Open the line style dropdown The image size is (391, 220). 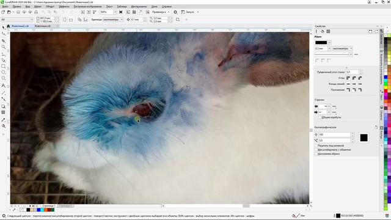tap(351, 54)
